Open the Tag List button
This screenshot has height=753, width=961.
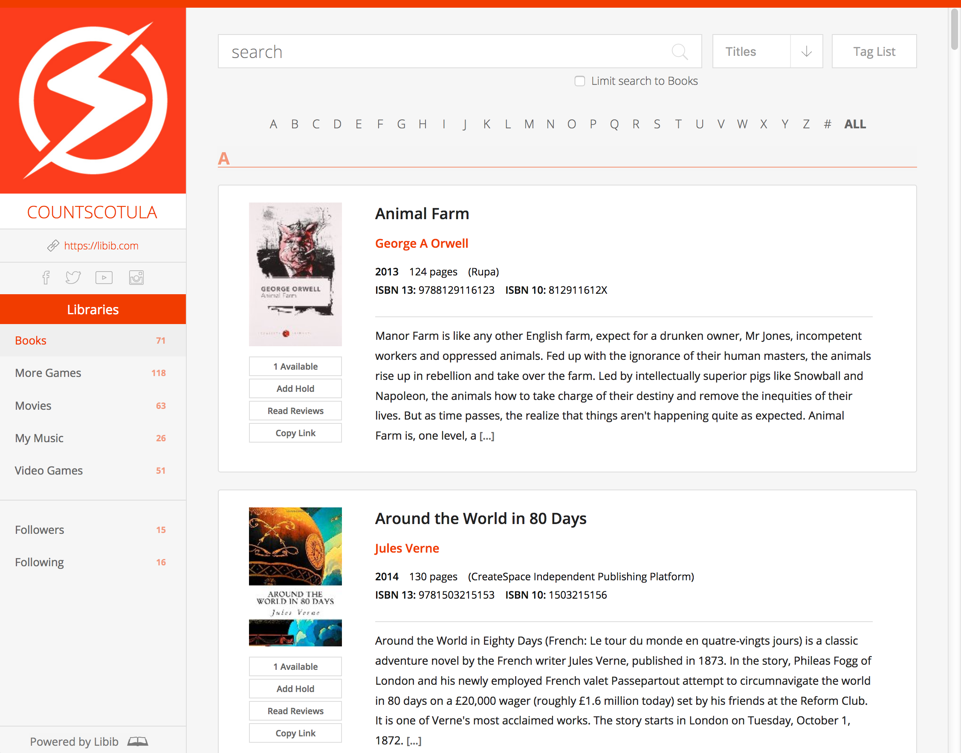[874, 52]
